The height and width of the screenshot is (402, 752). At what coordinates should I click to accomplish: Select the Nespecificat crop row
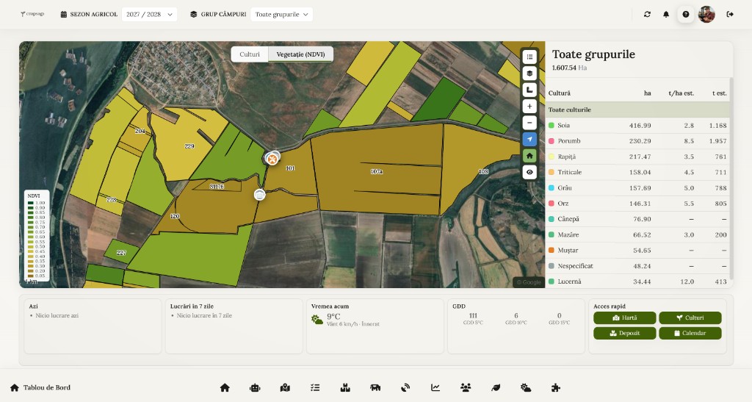637,266
